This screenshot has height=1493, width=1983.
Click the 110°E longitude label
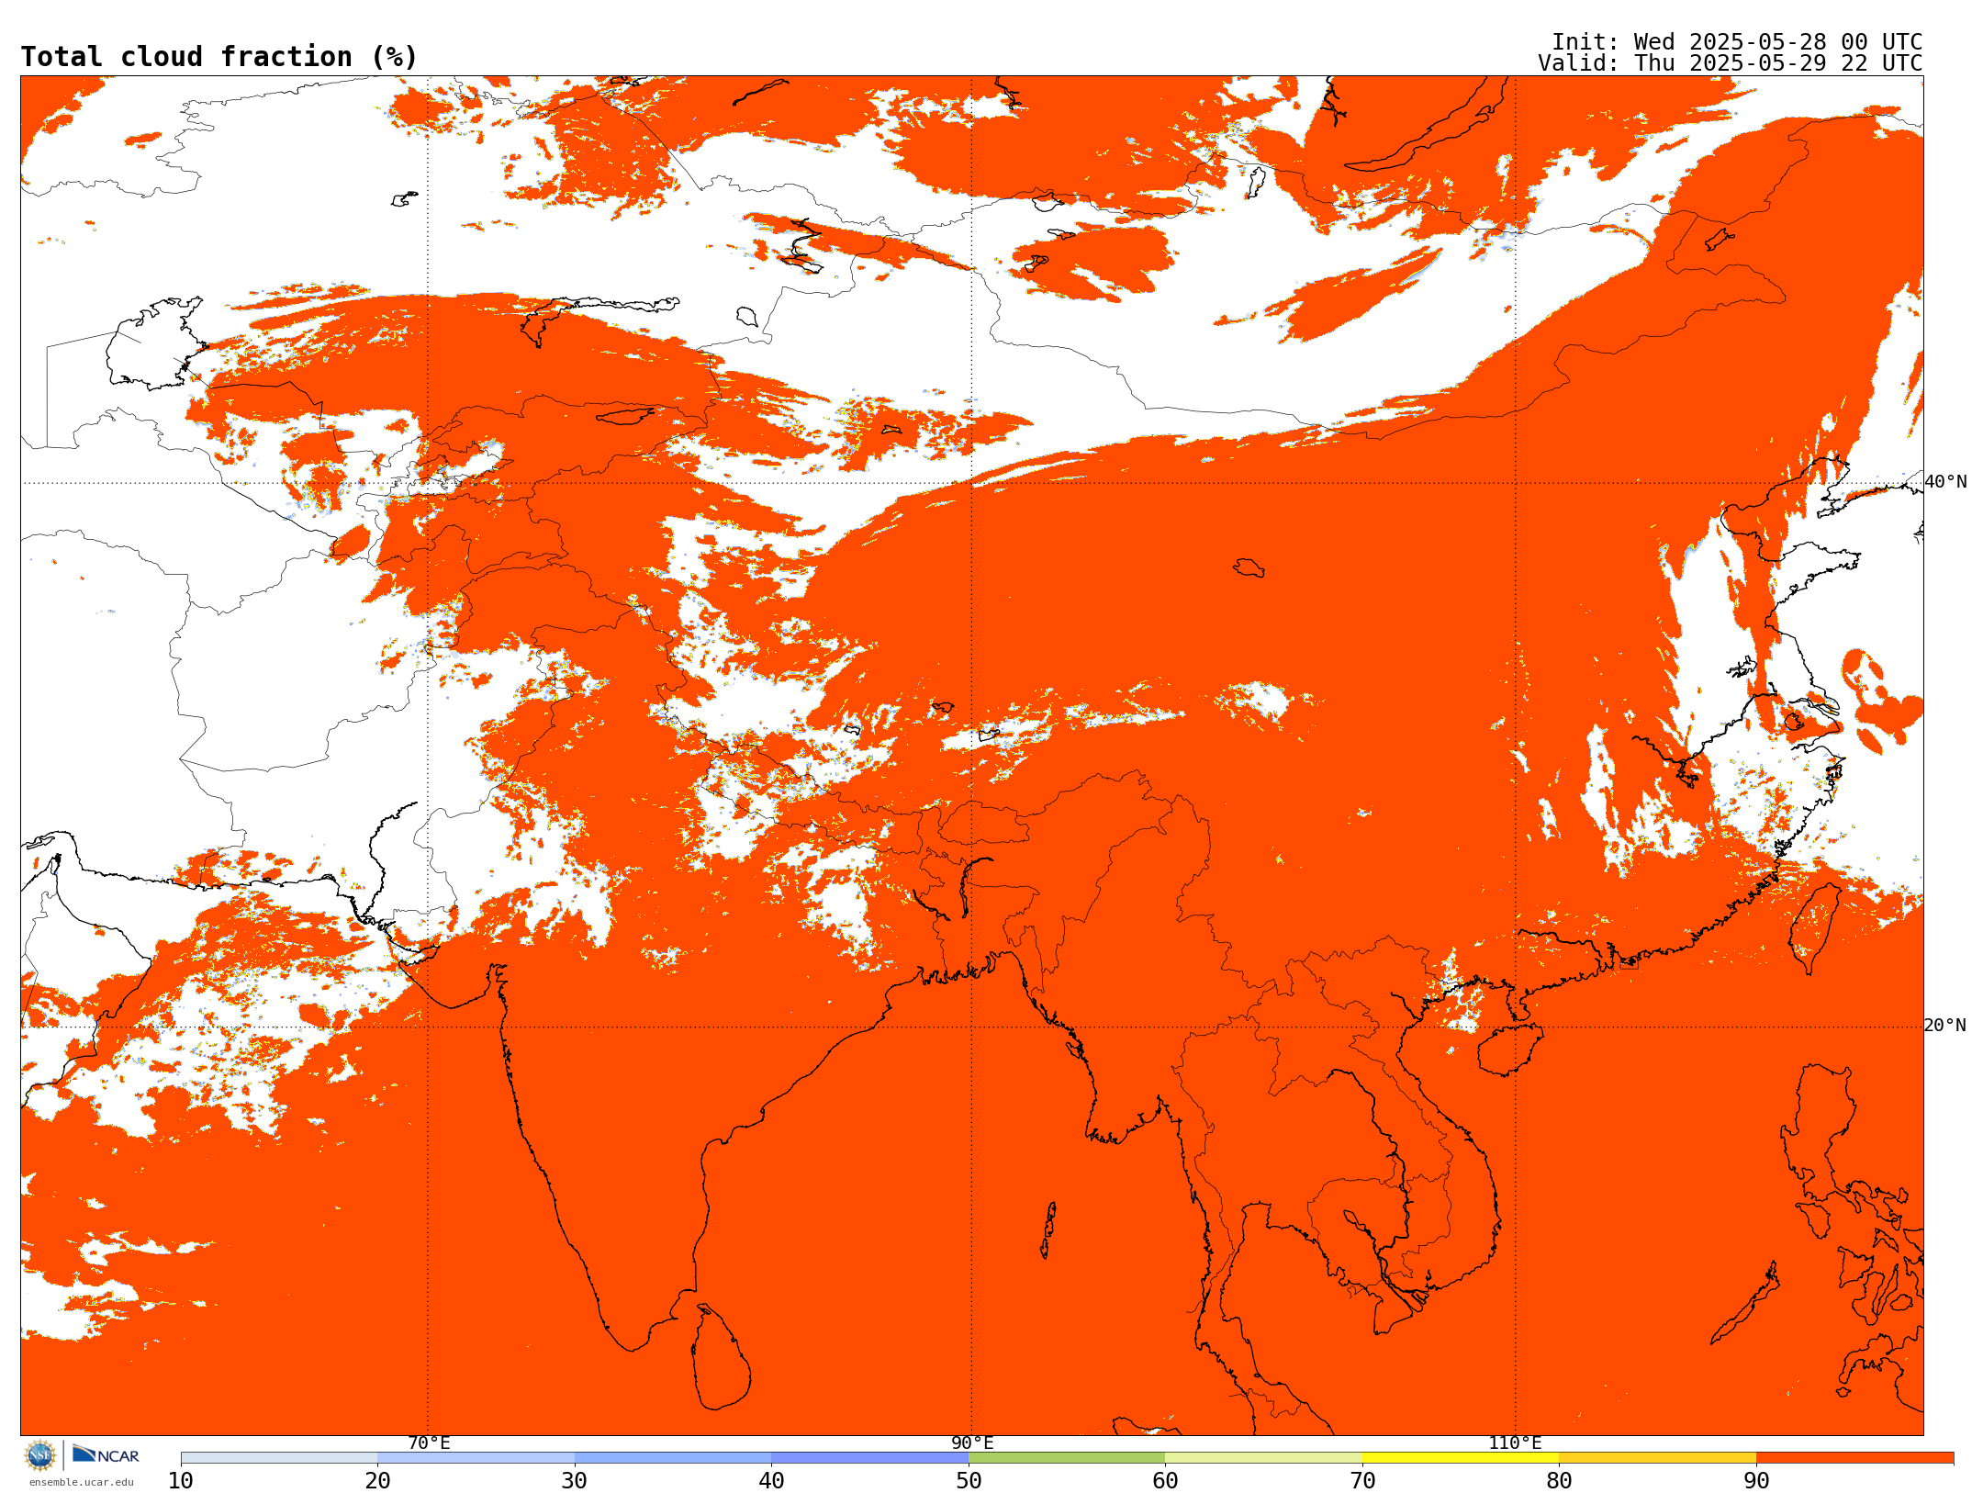pyautogui.click(x=1515, y=1442)
